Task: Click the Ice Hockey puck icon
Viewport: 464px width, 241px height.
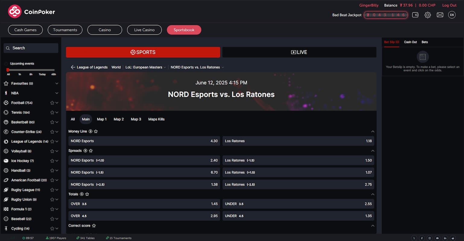Action: [6, 161]
